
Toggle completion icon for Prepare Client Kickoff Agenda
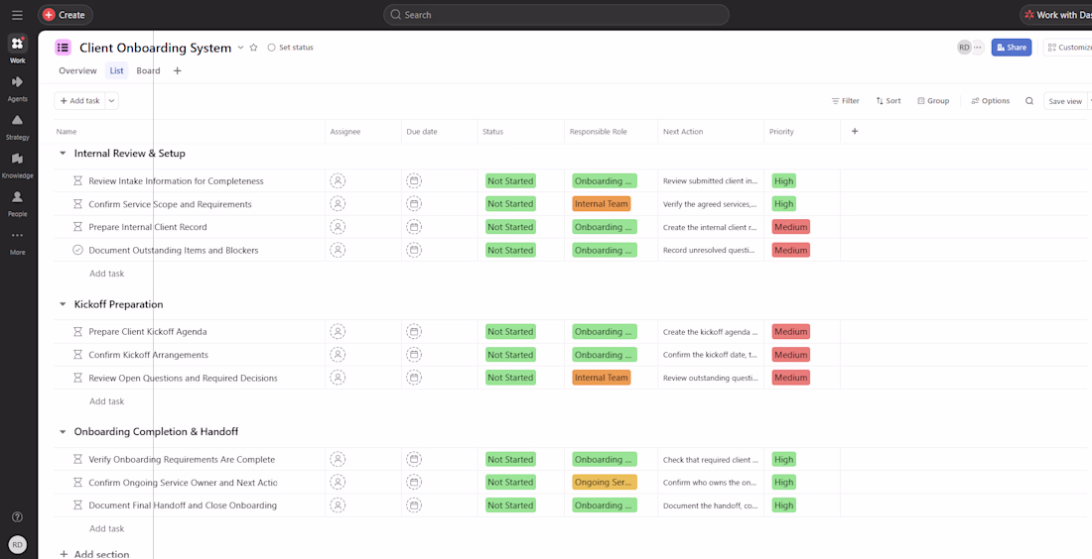(78, 332)
